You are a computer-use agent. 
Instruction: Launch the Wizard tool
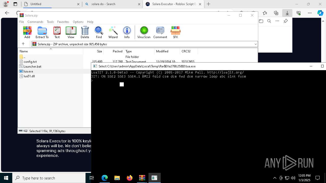pyautogui.click(x=113, y=32)
